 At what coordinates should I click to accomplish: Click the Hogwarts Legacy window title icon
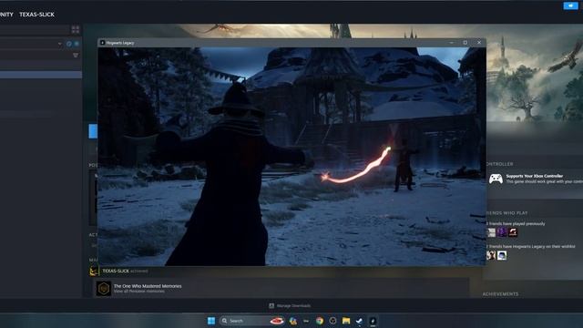tap(103, 43)
